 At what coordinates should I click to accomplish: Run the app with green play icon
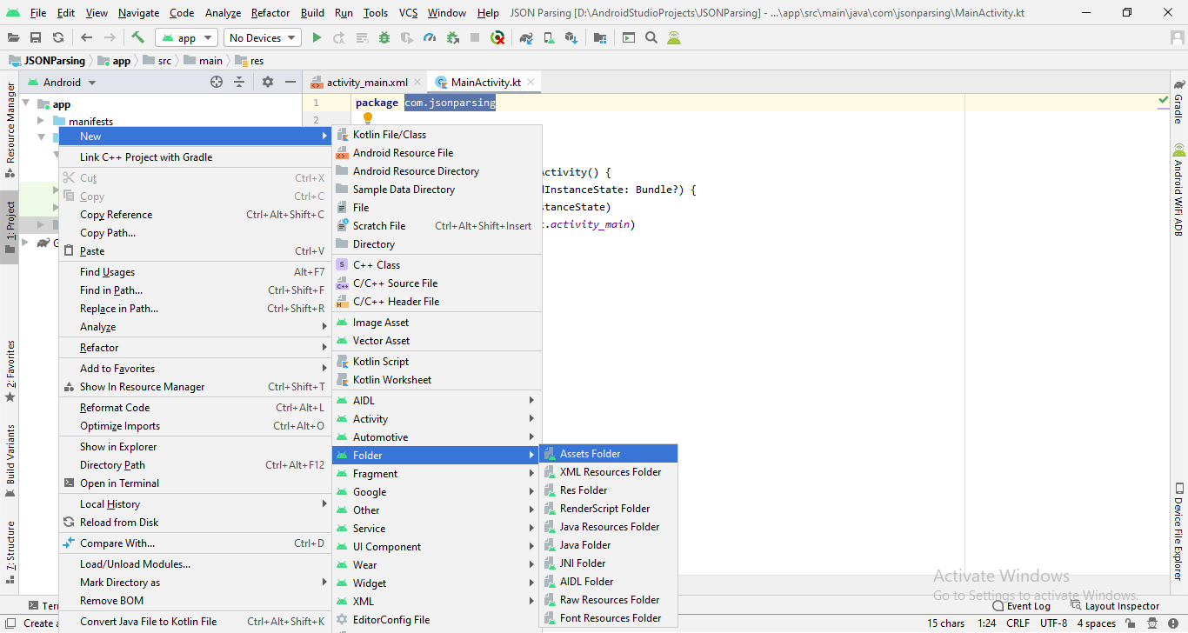pos(317,37)
